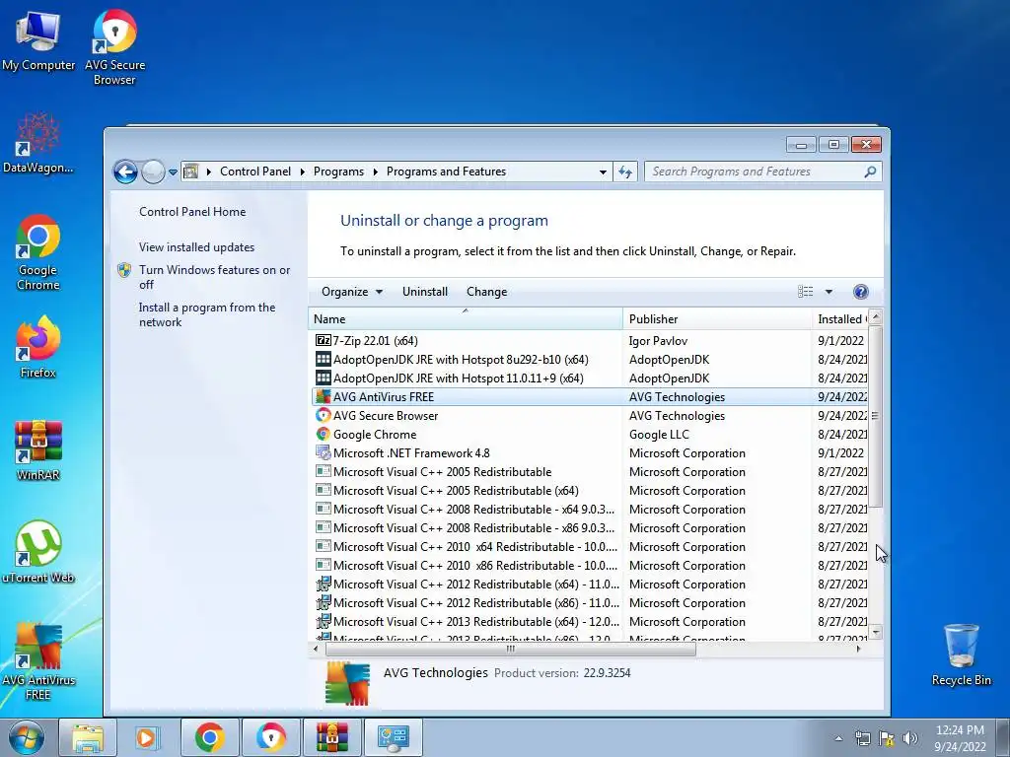Click the Control Panel taskbar button

(393, 737)
